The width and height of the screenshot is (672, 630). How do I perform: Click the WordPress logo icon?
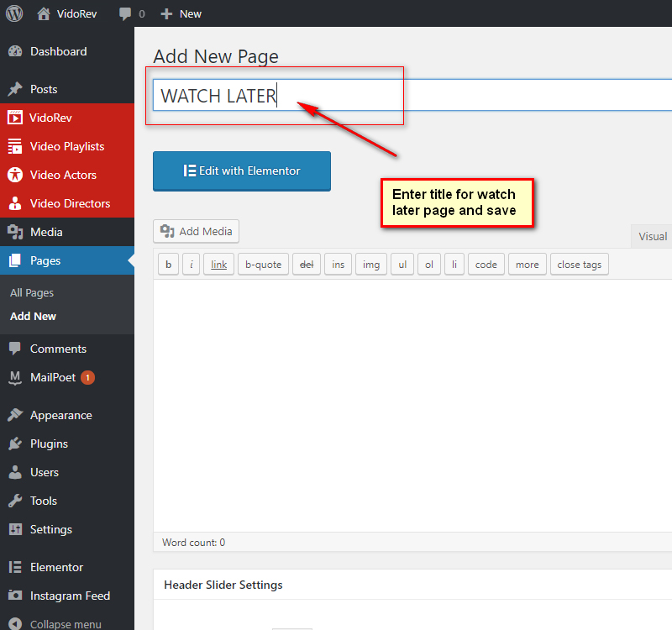(14, 13)
